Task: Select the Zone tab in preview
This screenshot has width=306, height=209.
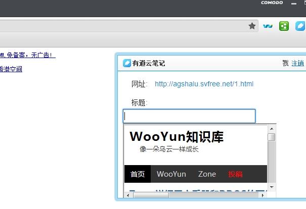Action: [x=207, y=174]
